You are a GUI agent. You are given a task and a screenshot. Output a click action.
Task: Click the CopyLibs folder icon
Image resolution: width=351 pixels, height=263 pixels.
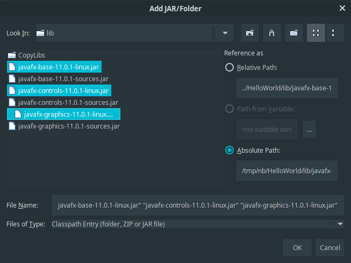click(12, 55)
